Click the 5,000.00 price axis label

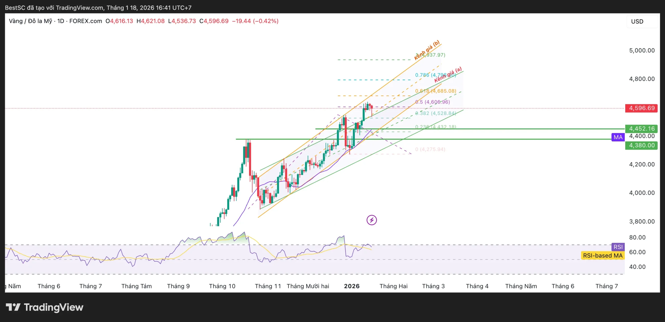(642, 50)
